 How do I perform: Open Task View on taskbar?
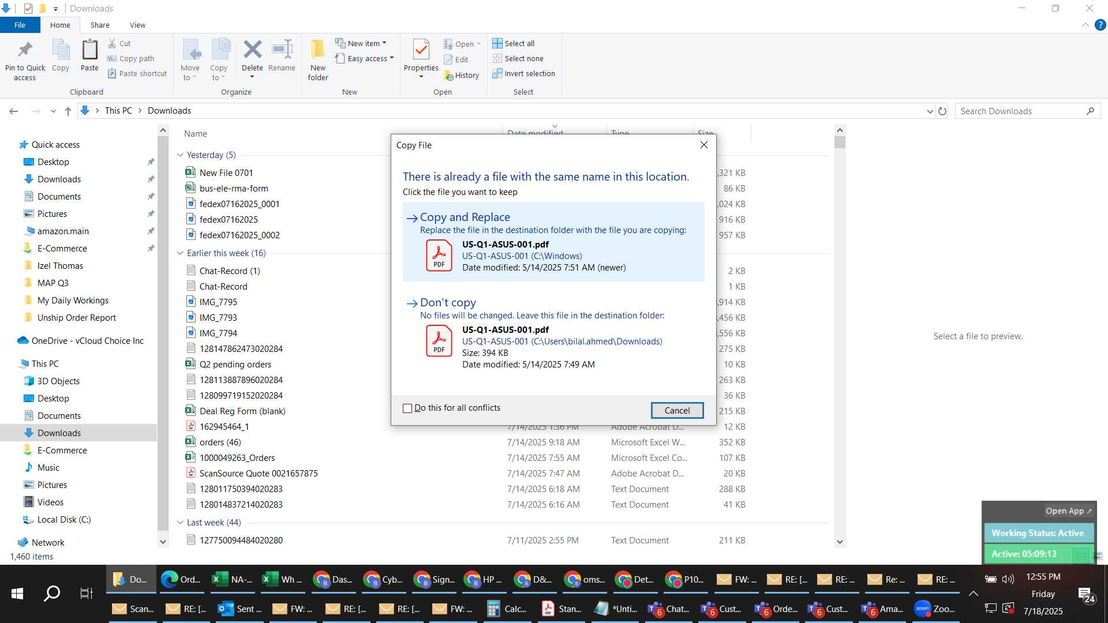click(x=87, y=593)
